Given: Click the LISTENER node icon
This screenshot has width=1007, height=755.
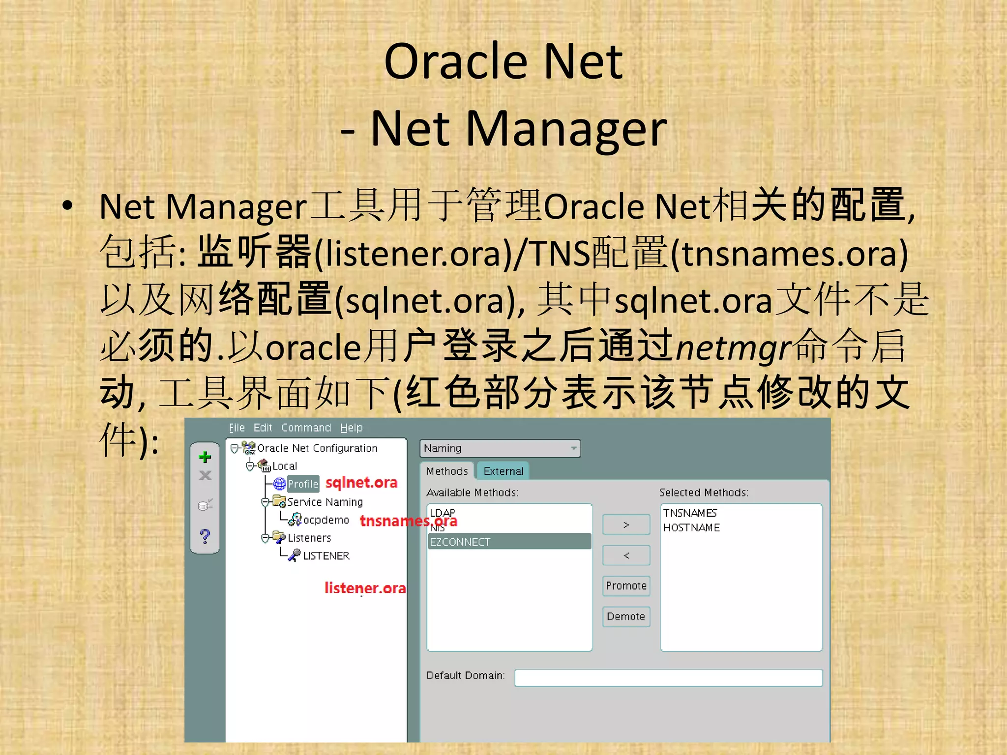Looking at the screenshot, I should 295,555.
